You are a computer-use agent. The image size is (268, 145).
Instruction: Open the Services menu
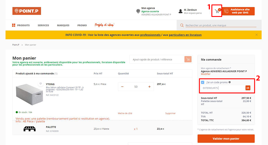click(43, 25)
